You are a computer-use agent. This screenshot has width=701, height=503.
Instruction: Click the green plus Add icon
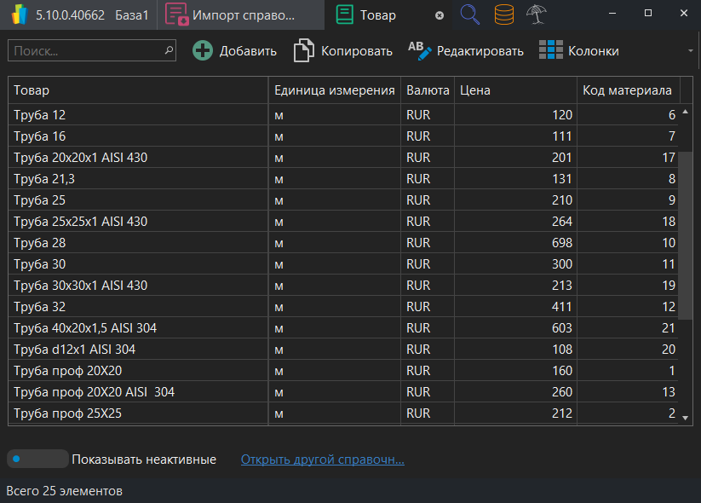pos(203,51)
